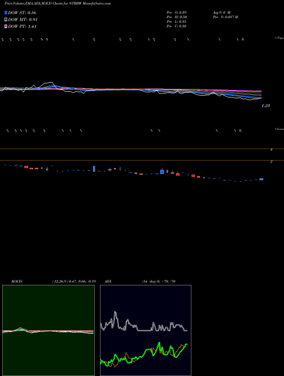The image size is (284, 376).
Task: Click the white DOW MT legend swatch
Action: click(6, 19)
